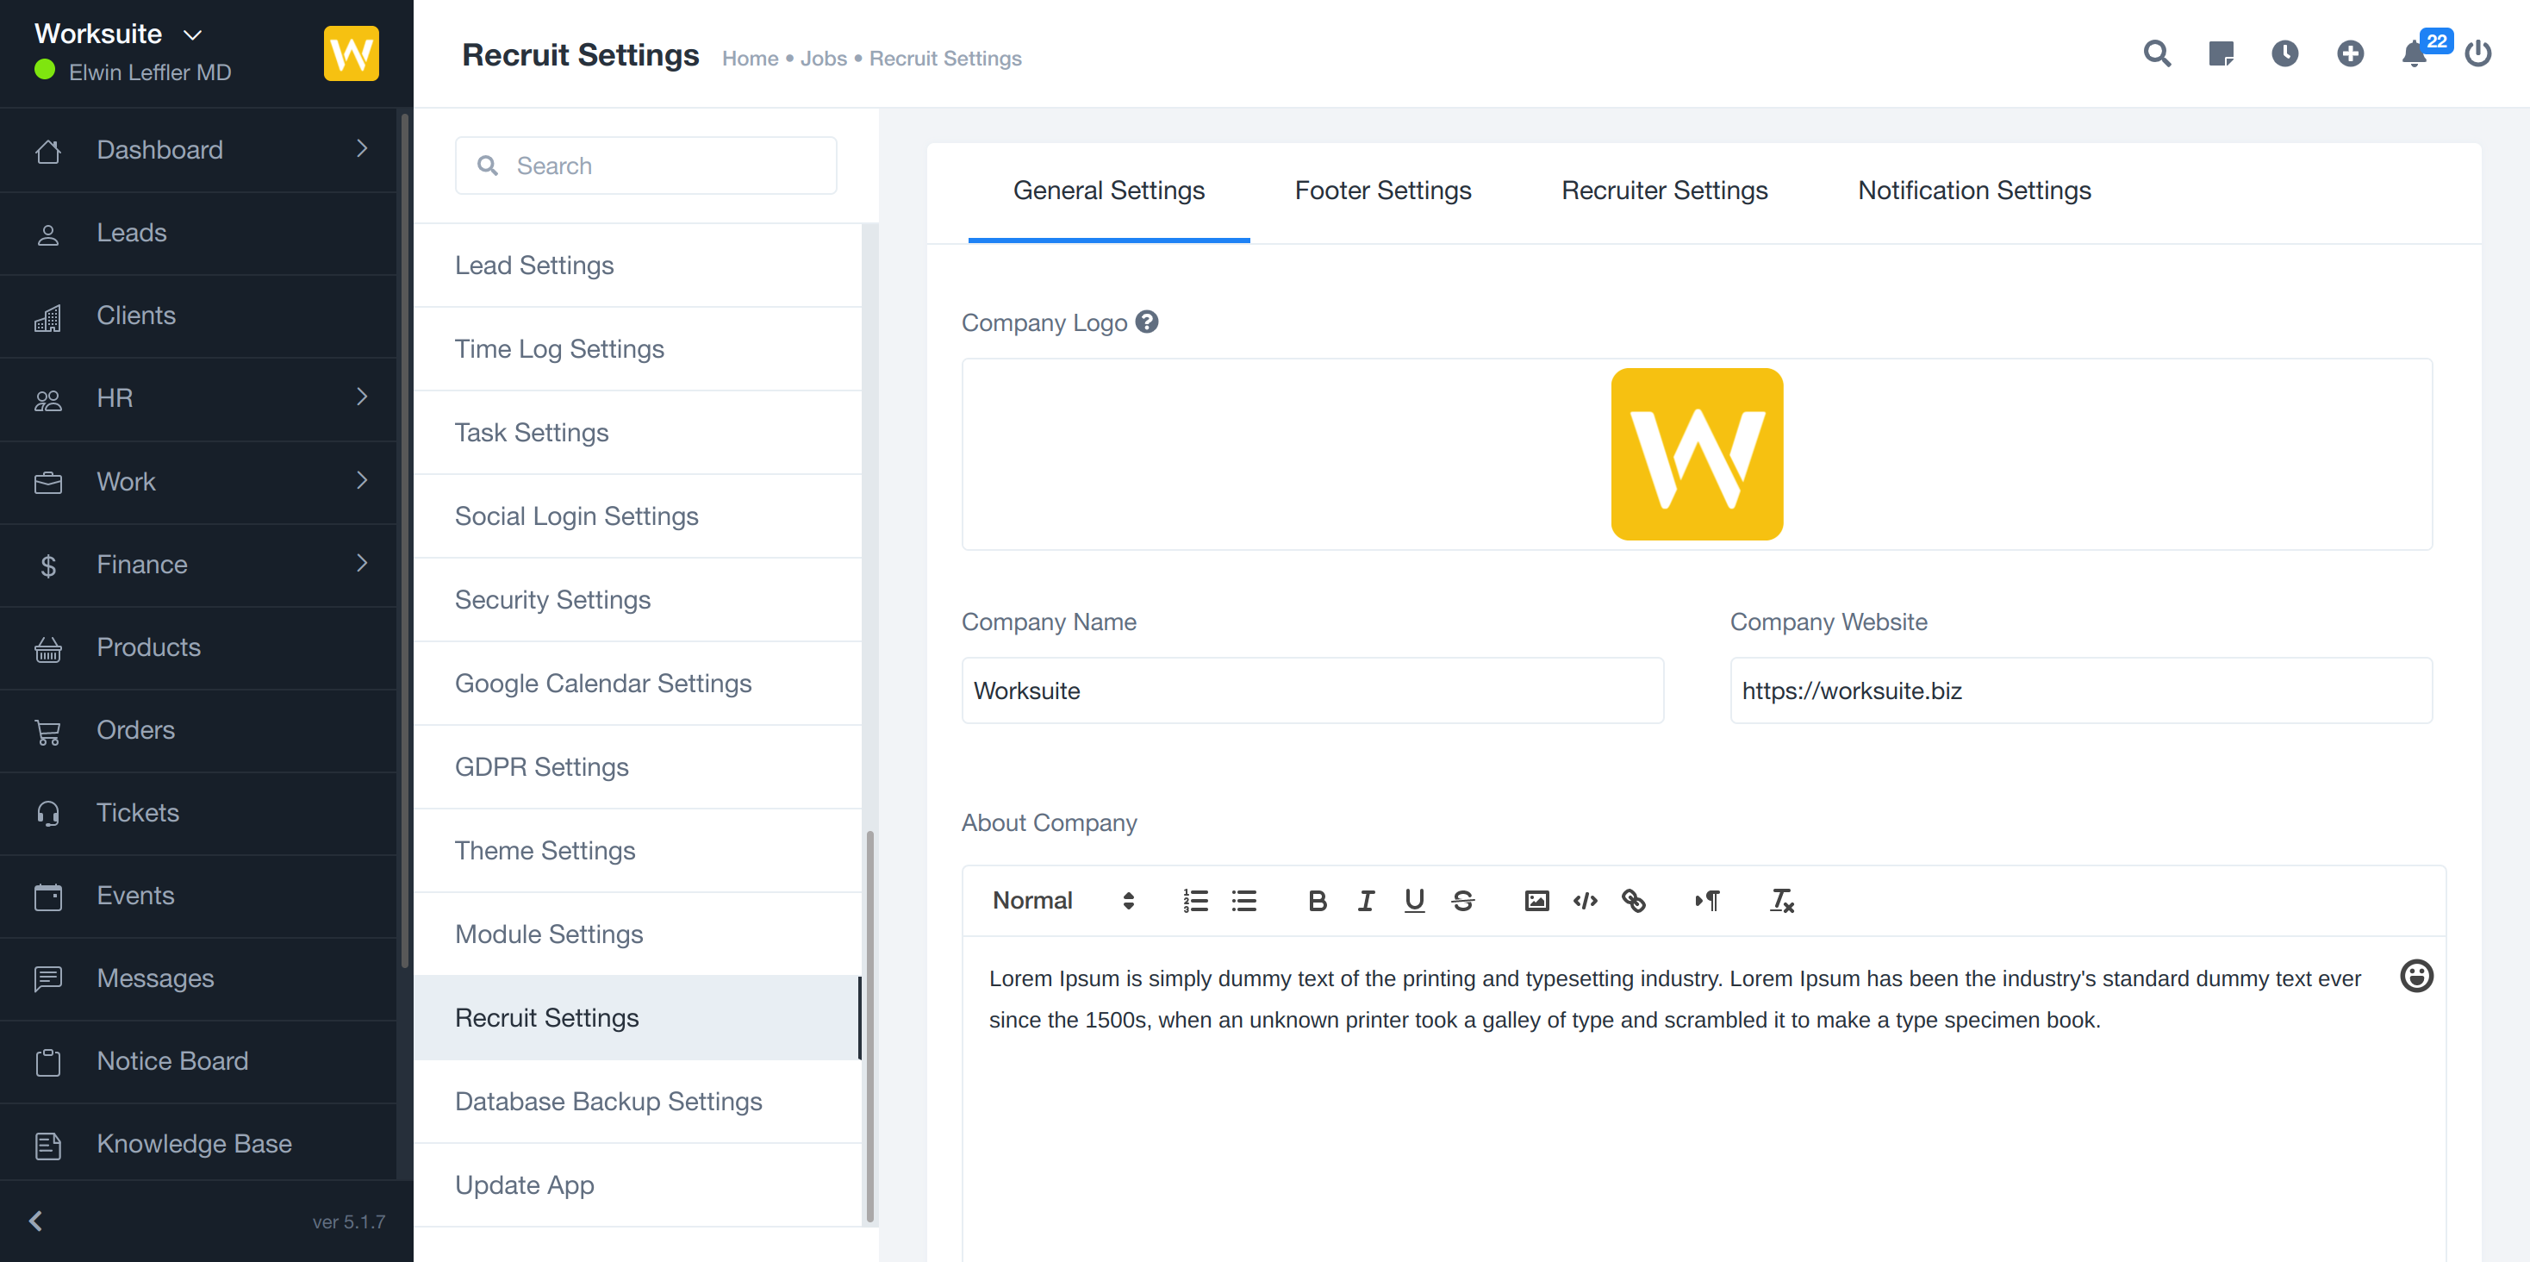Screen dimensions: 2530x1262
Task: Insert image in About Company editor
Action: tap(1536, 900)
